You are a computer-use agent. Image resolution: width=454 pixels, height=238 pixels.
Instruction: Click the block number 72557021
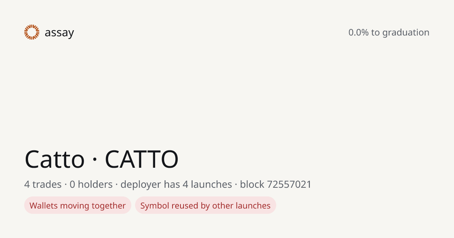pos(289,184)
